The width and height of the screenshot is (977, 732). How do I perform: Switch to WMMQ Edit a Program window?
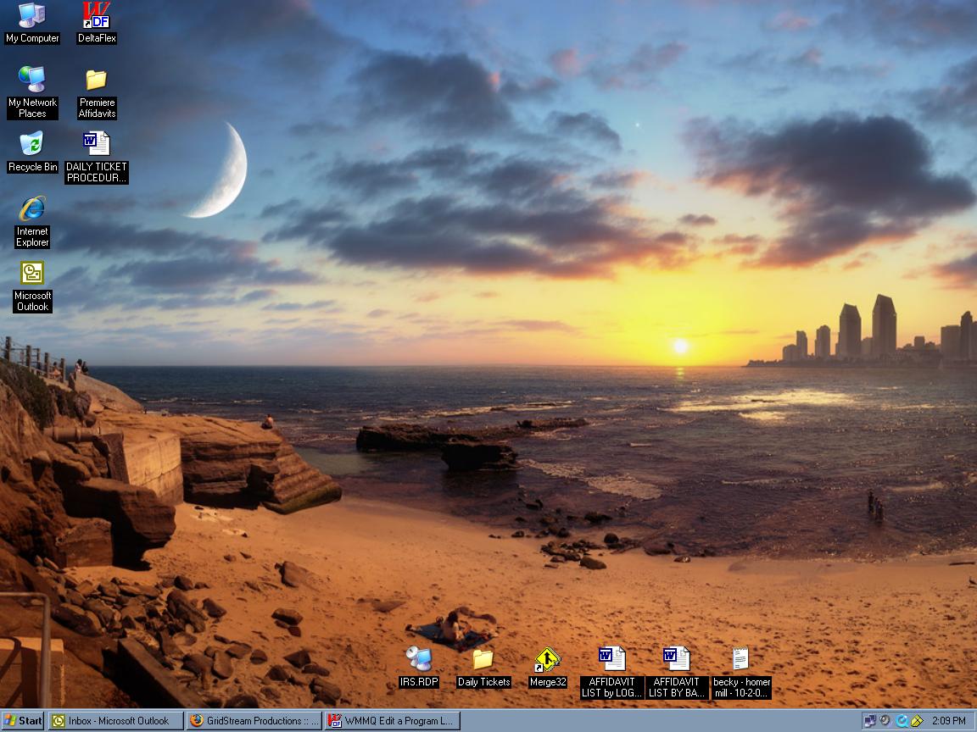click(393, 721)
